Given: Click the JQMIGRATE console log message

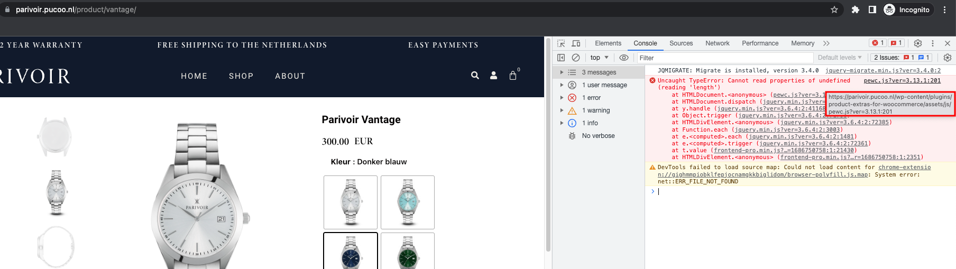Looking at the screenshot, I should pyautogui.click(x=738, y=70).
